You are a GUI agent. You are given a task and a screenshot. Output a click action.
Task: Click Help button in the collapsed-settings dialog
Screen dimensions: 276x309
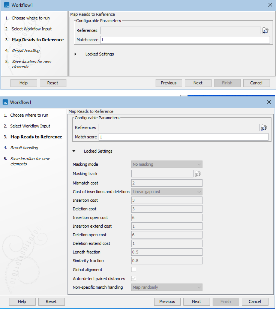coord(24,83)
